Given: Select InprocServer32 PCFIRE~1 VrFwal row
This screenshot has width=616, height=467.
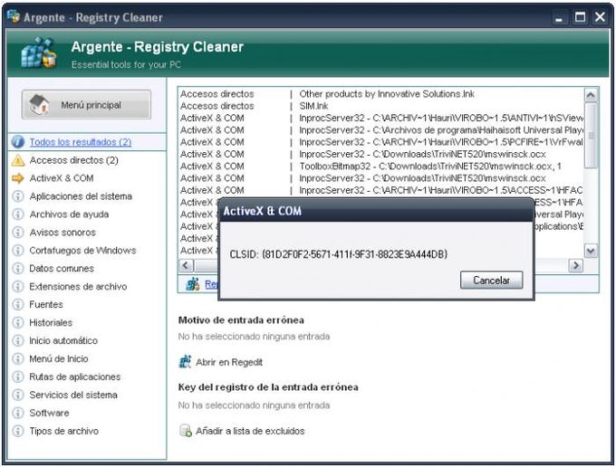Looking at the screenshot, I should pyautogui.click(x=381, y=142).
